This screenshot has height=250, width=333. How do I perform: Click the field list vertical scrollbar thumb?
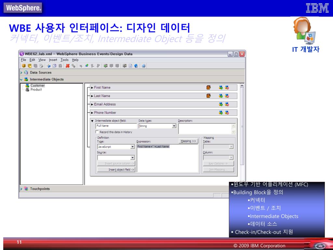click(x=242, y=126)
